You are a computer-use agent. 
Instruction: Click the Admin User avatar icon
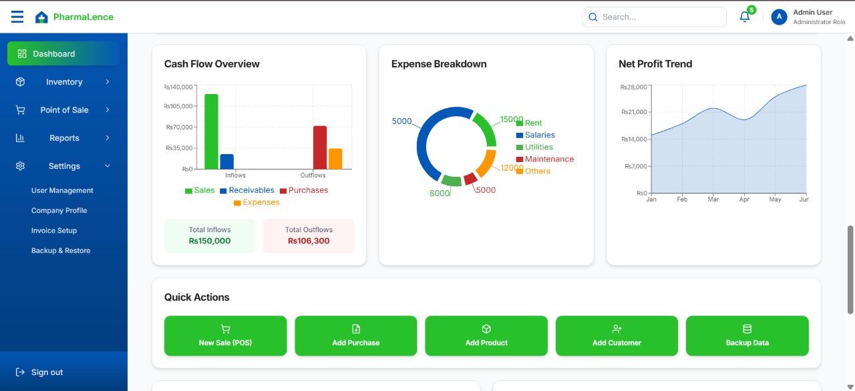click(x=779, y=17)
